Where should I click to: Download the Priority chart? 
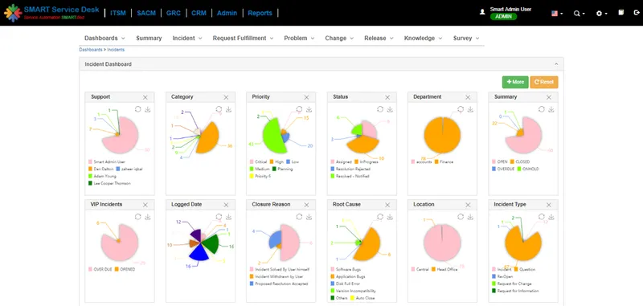(309, 109)
